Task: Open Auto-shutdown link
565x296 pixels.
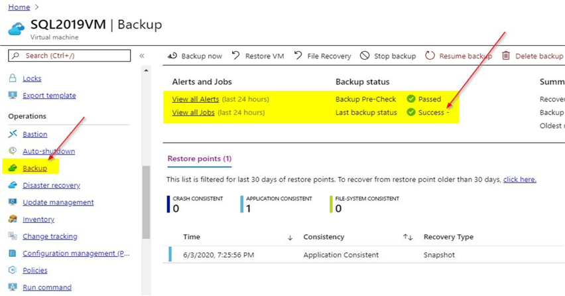Action: tap(48, 151)
